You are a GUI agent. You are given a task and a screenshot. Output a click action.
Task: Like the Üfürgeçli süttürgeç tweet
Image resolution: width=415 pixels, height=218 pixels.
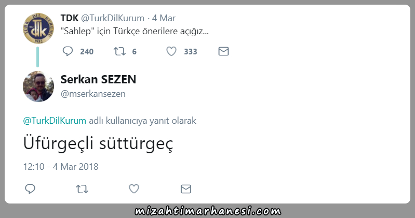(133, 188)
